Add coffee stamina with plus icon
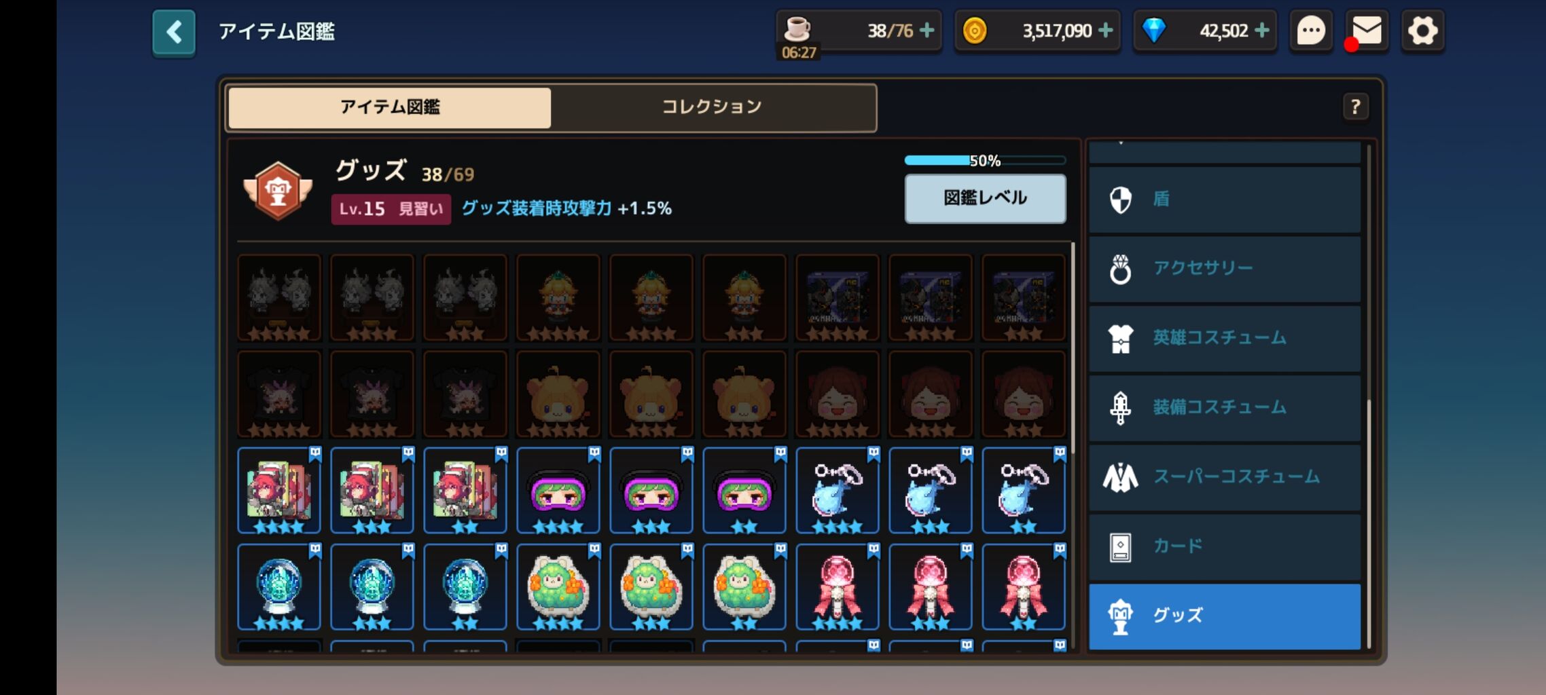This screenshot has height=695, width=1546. pos(927,31)
